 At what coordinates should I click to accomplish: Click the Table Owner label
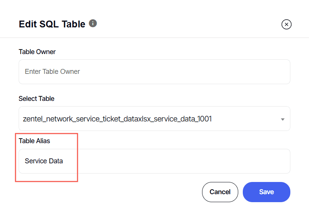[37, 52]
